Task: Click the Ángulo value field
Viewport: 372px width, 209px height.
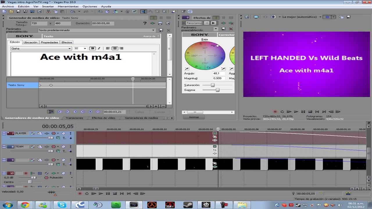Action: 219,73
